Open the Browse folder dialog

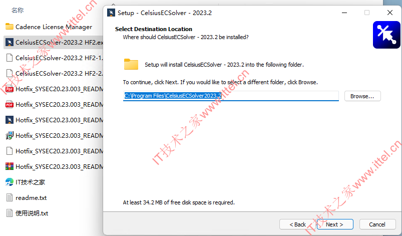pyautogui.click(x=362, y=96)
